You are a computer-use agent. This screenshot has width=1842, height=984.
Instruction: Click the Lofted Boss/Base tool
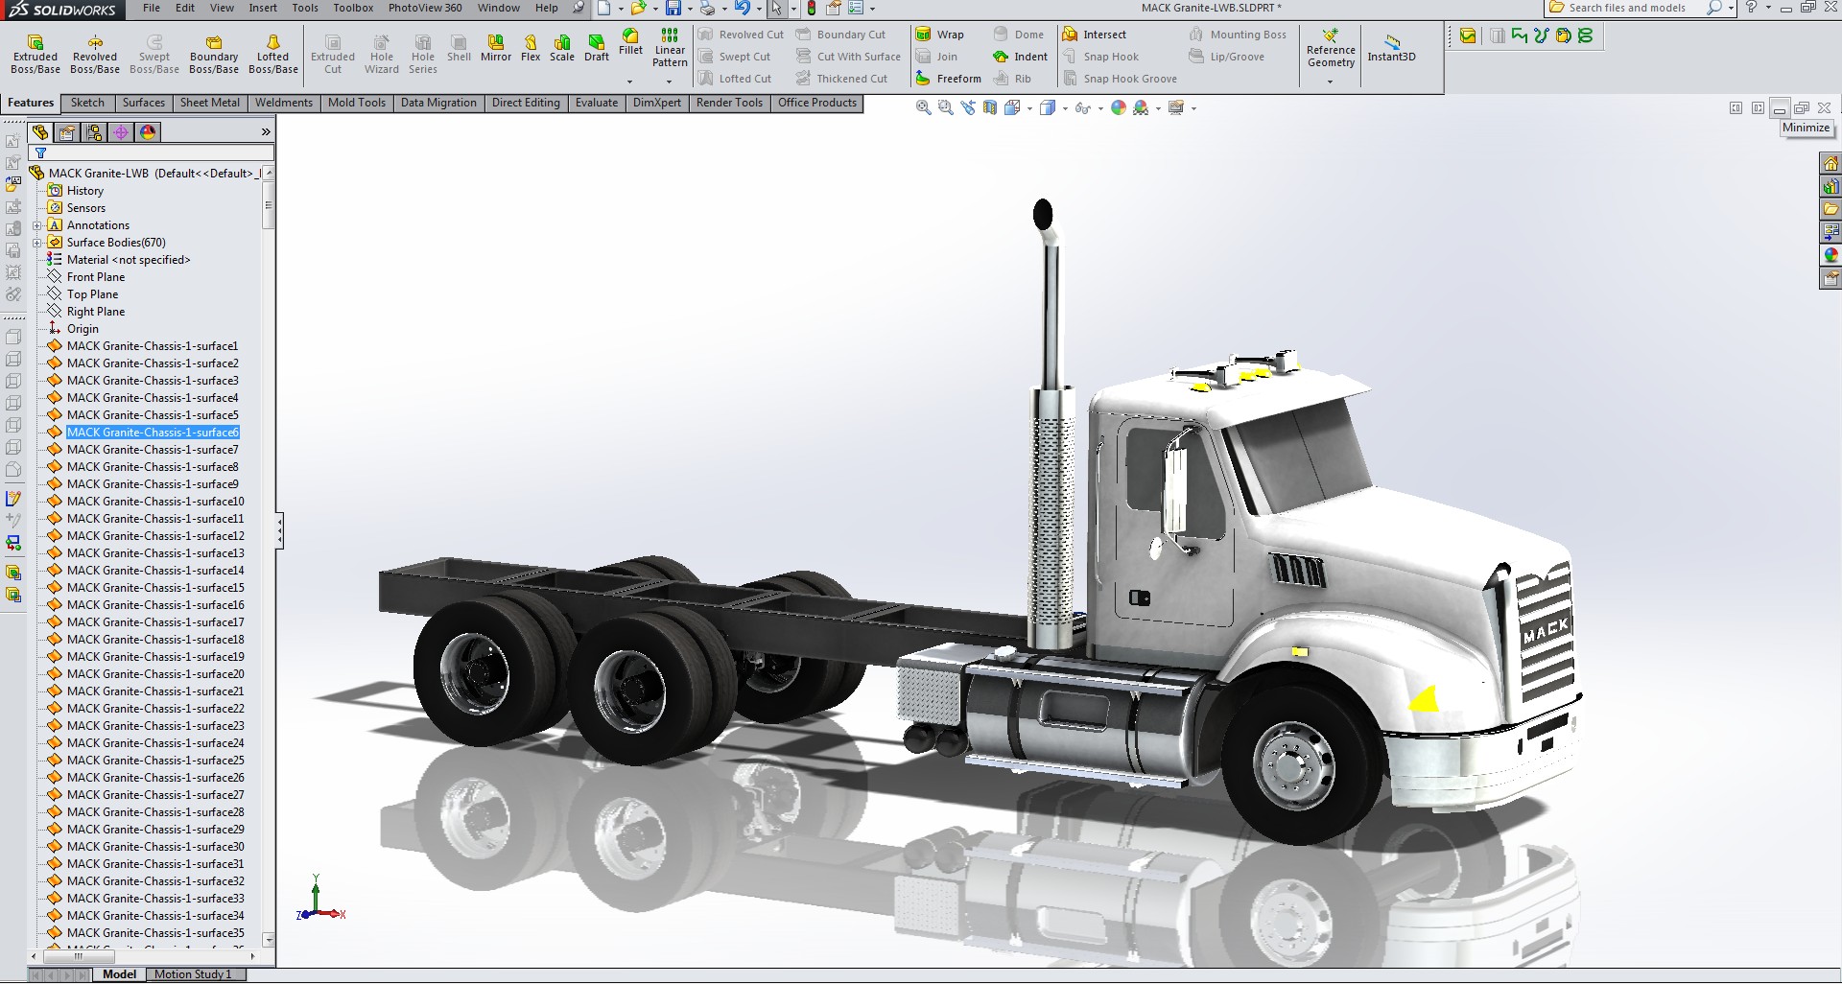pyautogui.click(x=273, y=55)
